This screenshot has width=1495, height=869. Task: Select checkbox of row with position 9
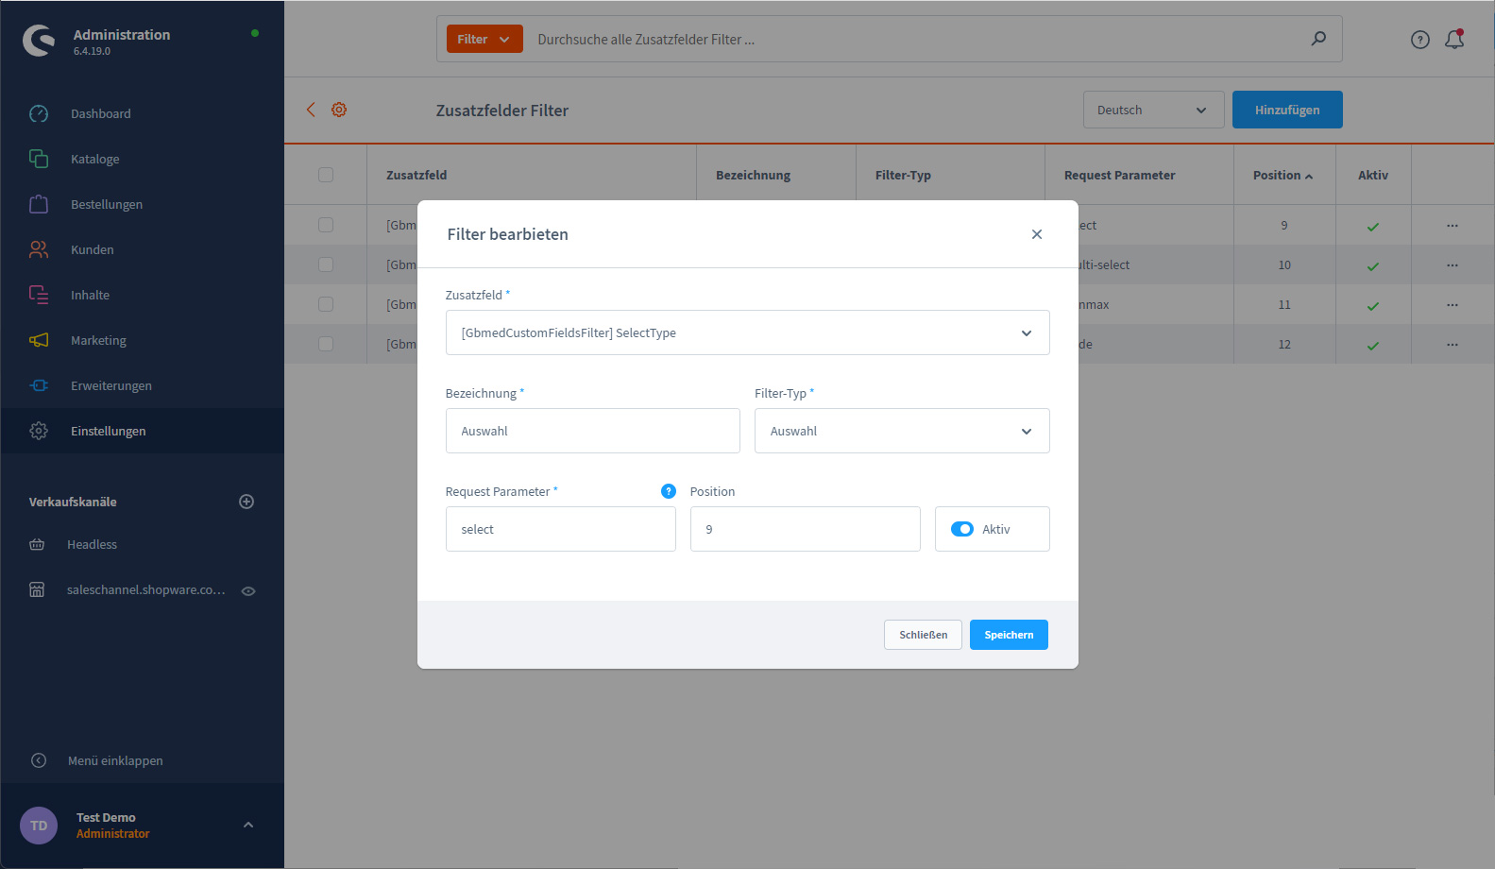(326, 225)
